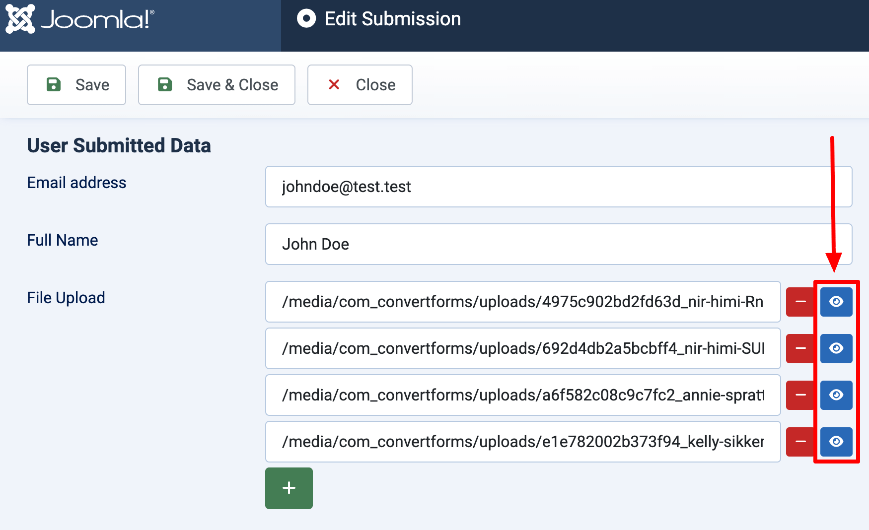The height and width of the screenshot is (530, 869).
Task: Focus the Full Name input field
Action: (559, 244)
